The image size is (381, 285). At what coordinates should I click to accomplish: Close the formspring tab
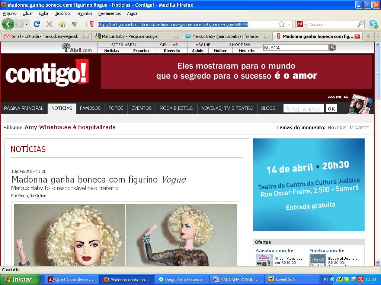pos(267,36)
